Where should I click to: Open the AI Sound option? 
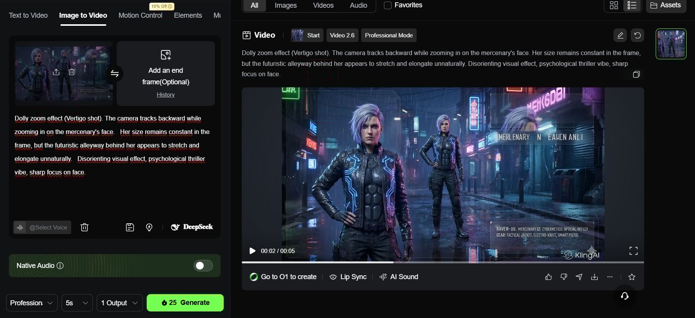click(x=399, y=277)
